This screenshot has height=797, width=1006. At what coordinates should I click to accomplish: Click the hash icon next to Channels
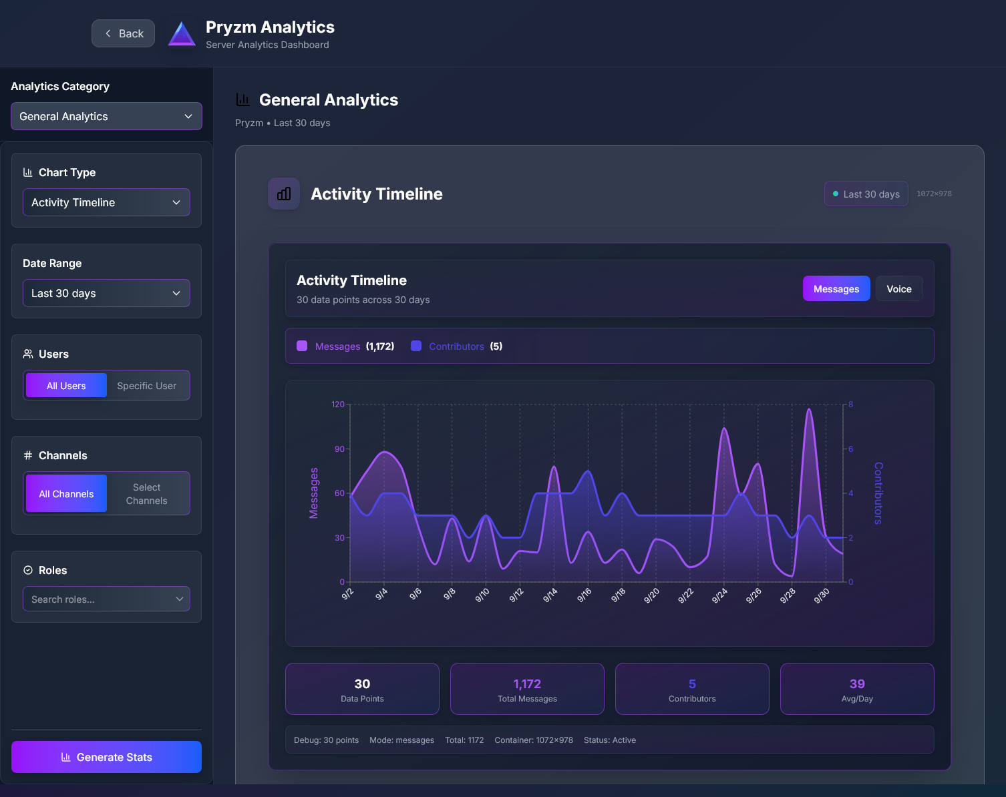(x=27, y=455)
